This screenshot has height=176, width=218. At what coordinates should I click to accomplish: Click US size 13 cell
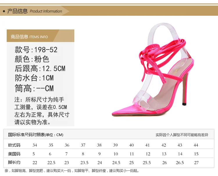[164, 154]
